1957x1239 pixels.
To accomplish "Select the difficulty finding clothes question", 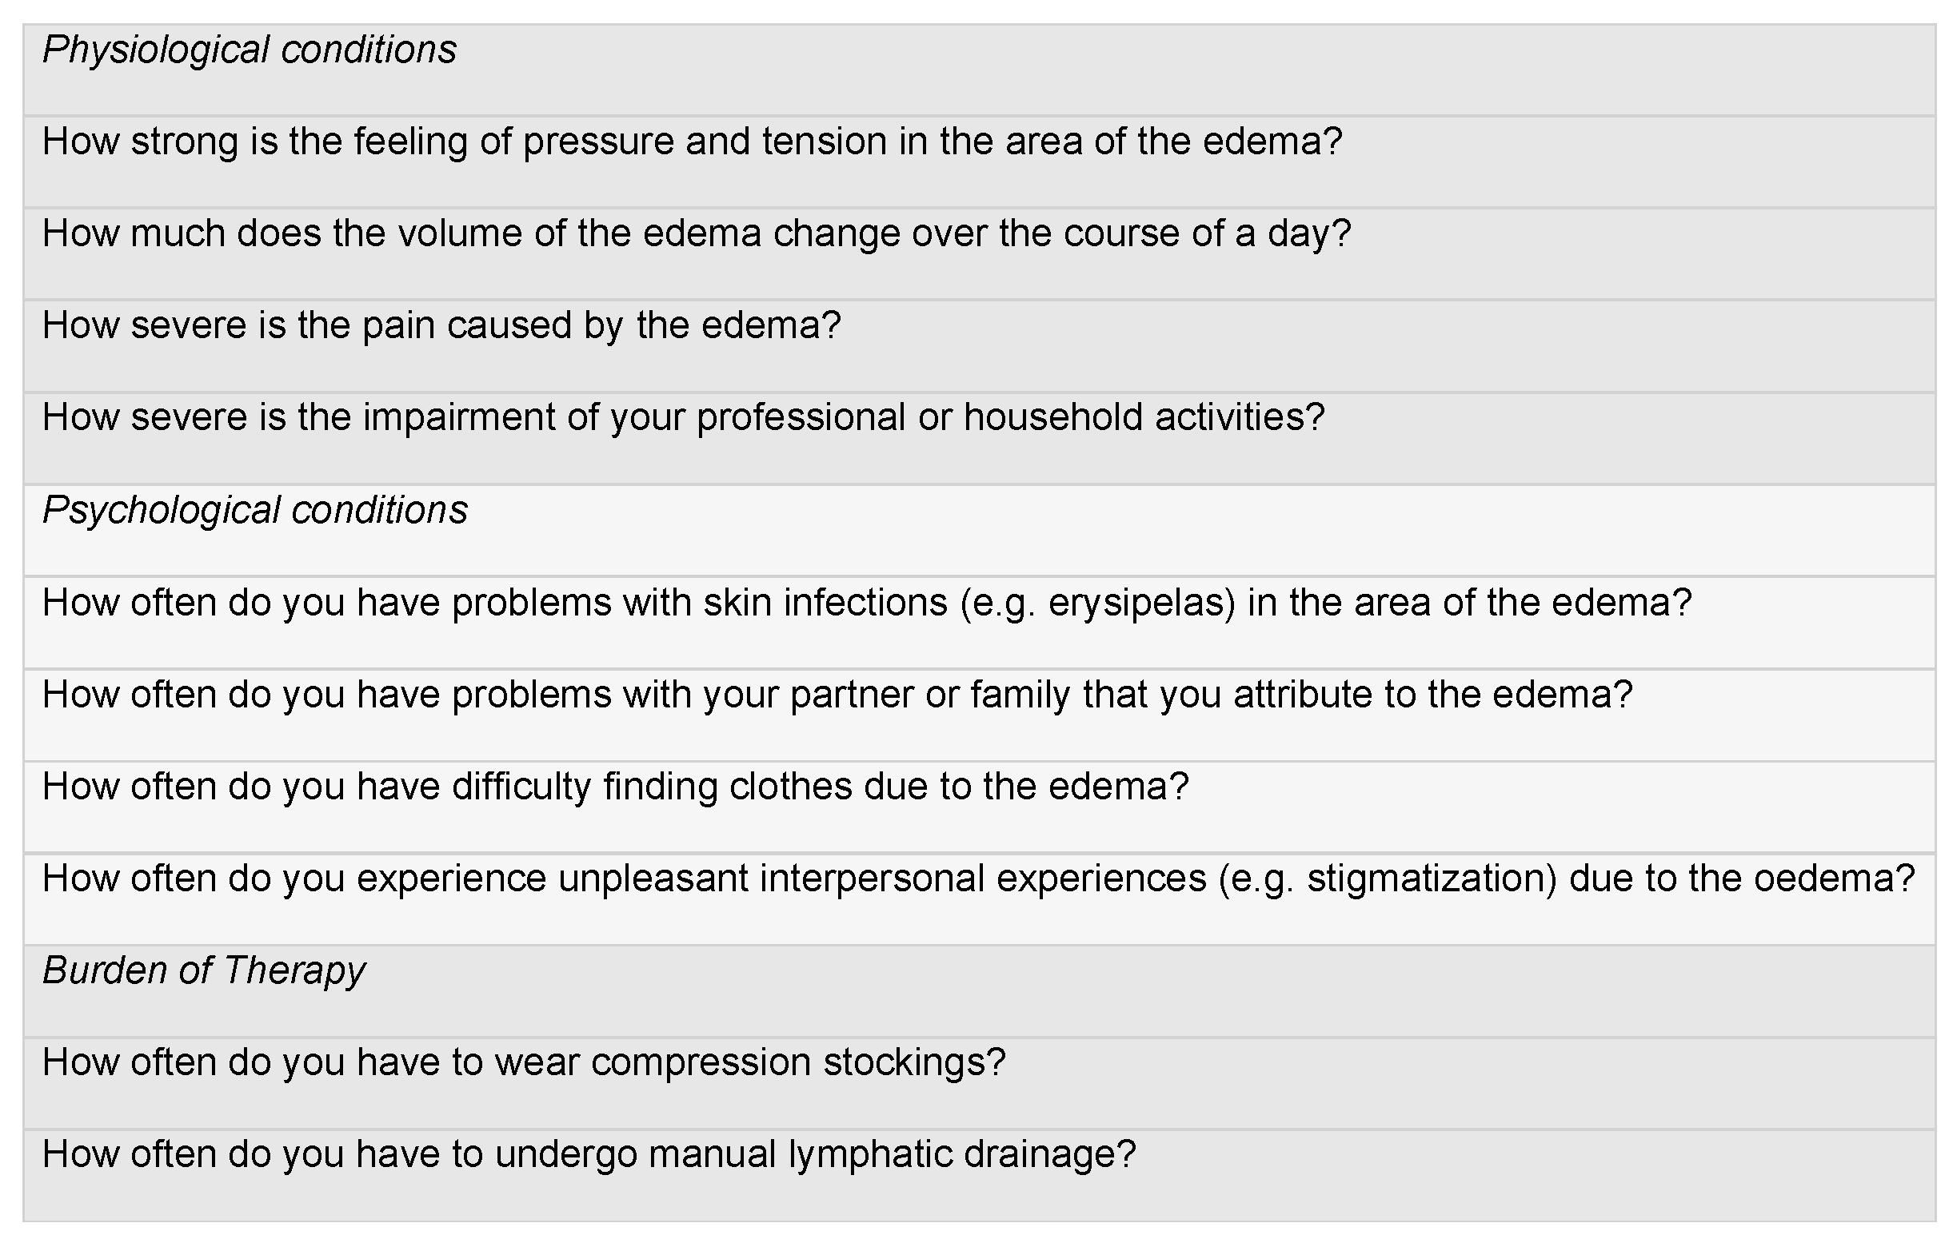I will click(x=615, y=787).
